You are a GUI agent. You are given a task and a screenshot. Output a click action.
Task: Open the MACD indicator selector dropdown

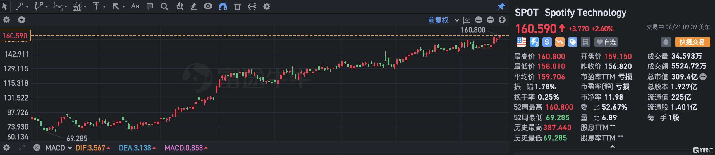click(59, 148)
